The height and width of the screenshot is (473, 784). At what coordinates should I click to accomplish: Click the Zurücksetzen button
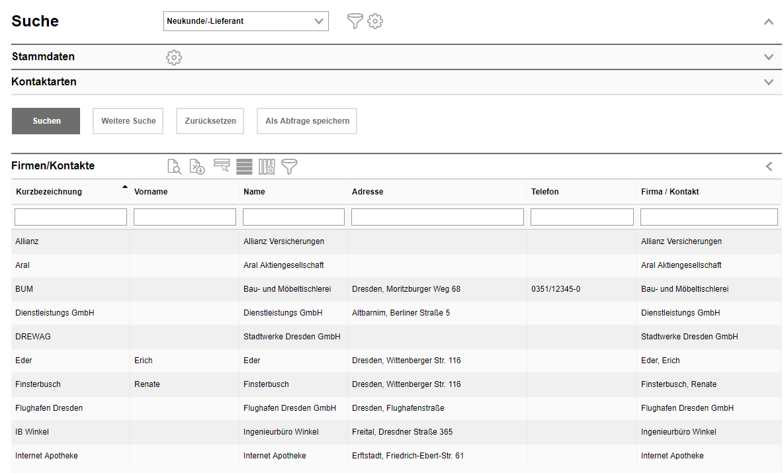(x=210, y=121)
